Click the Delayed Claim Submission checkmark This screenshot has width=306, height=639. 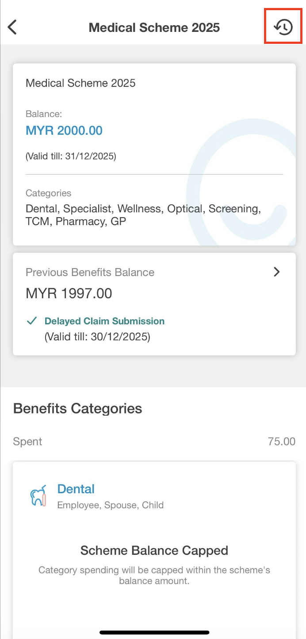pos(32,321)
